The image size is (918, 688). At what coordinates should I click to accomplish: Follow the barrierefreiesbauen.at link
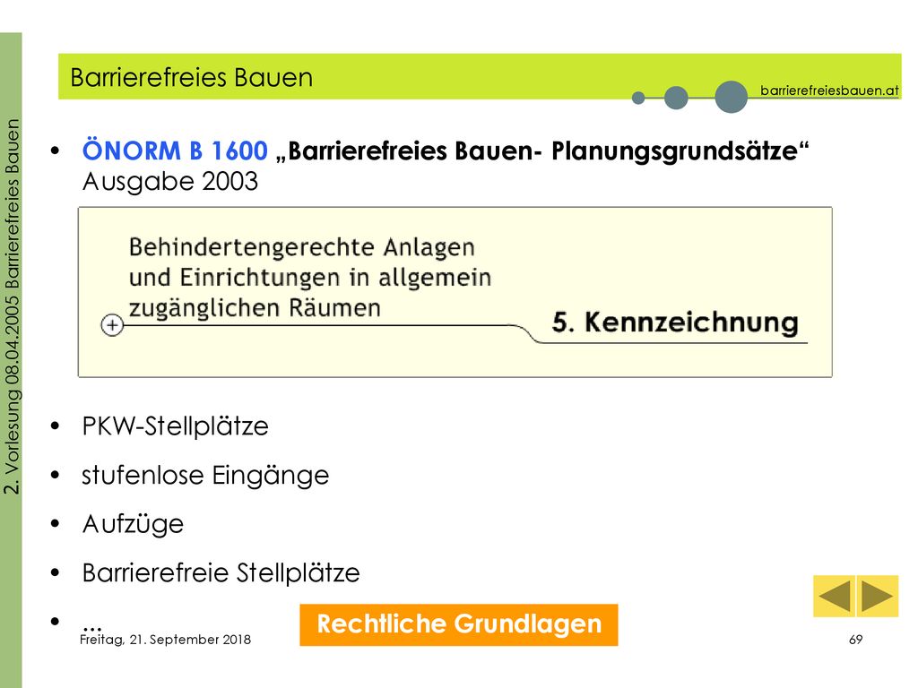[x=829, y=90]
